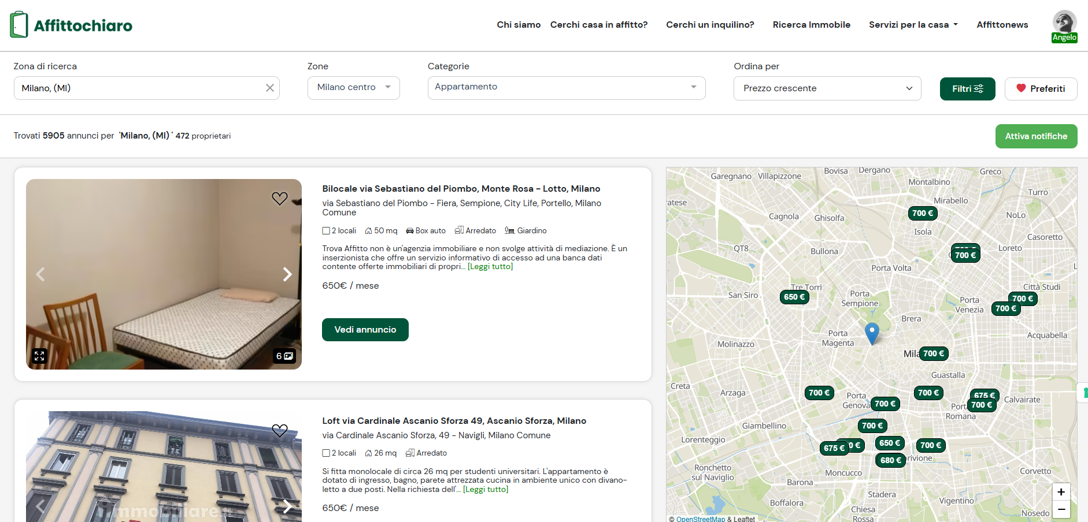Open Servizi per la casa menu
Image resolution: width=1088 pixels, height=522 pixels.
pos(913,25)
